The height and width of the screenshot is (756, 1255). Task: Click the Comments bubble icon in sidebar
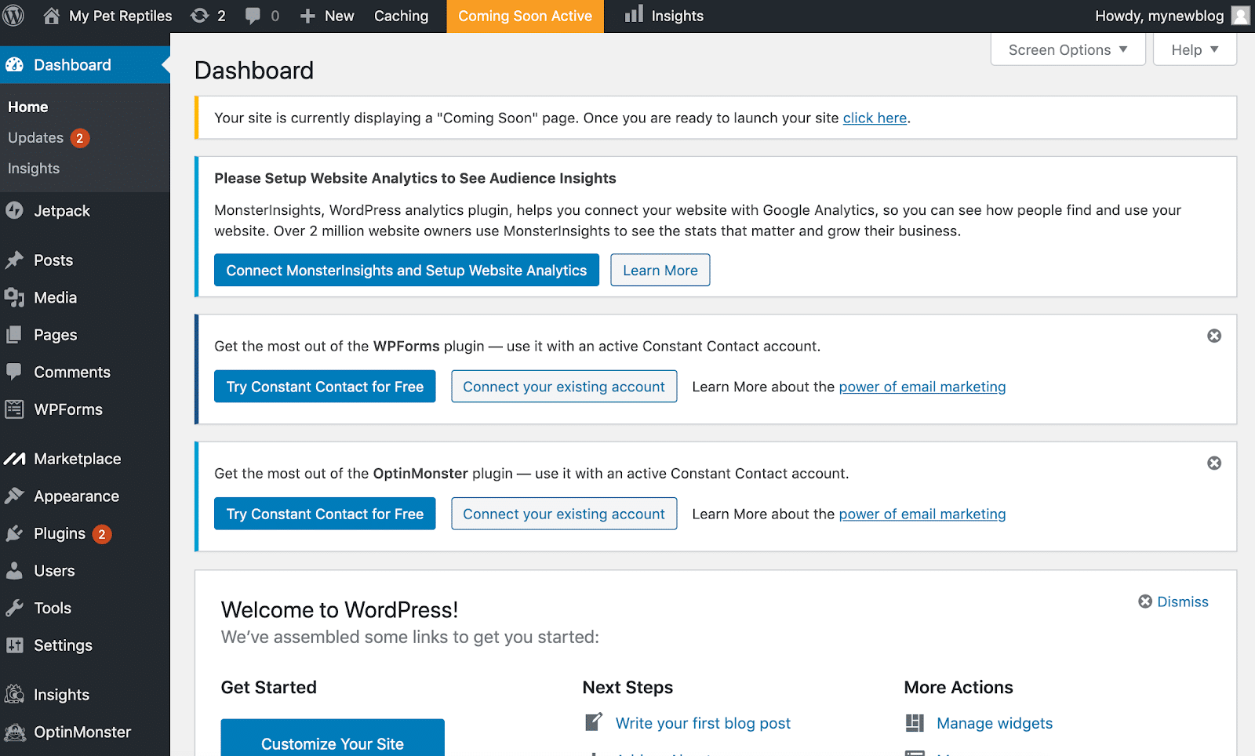[14, 372]
